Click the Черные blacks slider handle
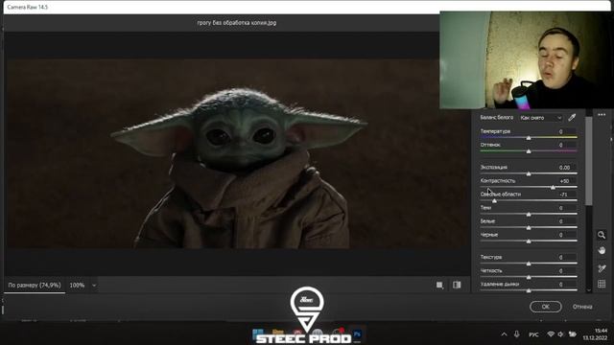The width and height of the screenshot is (614, 345). point(529,241)
